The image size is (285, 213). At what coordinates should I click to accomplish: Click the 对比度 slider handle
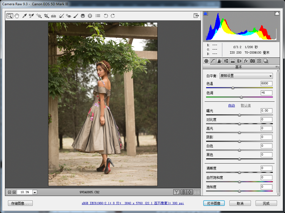coord(239,124)
